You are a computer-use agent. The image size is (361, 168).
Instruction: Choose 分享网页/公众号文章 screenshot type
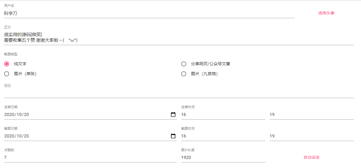click(x=184, y=64)
